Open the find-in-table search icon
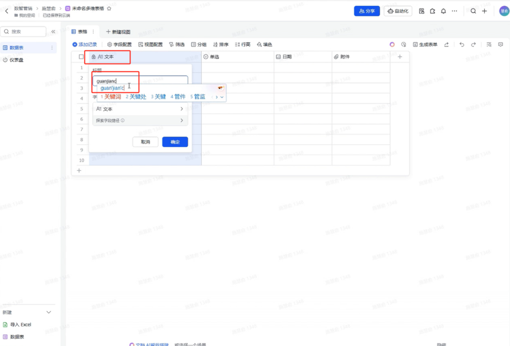This screenshot has height=346, width=510. pos(489,44)
